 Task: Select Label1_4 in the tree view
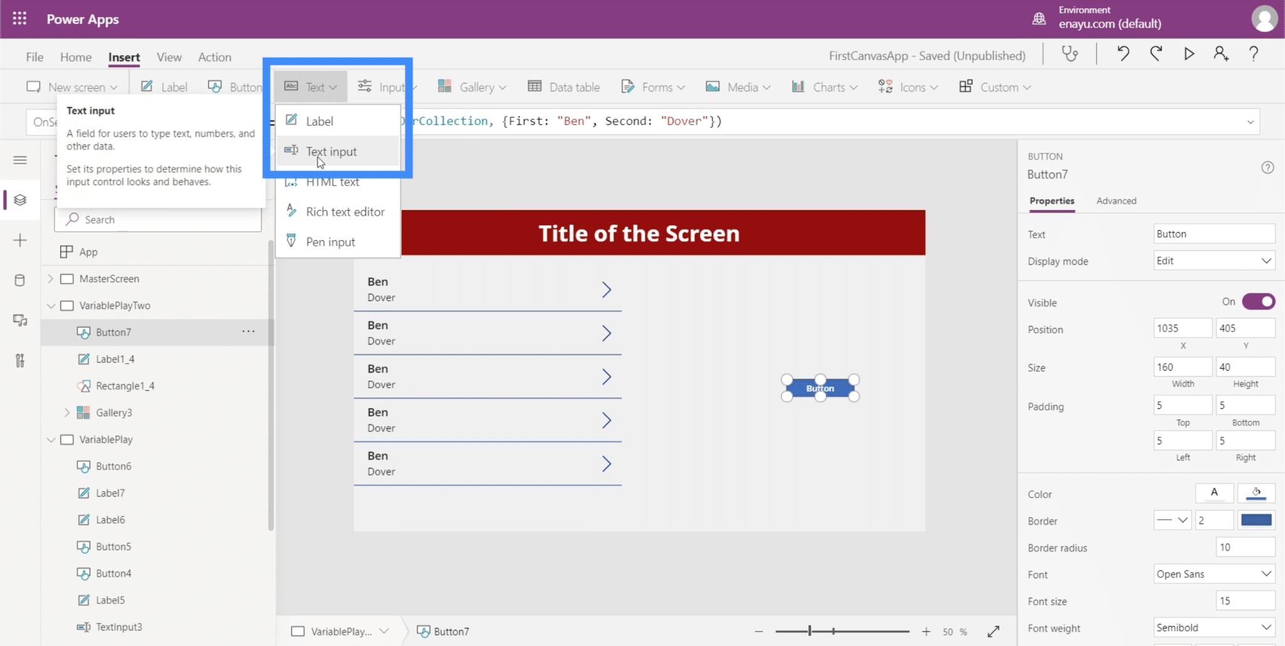[x=115, y=359]
